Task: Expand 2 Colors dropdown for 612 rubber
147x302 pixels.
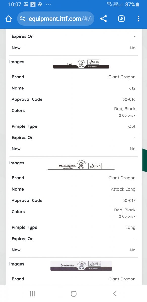Action: point(127,115)
